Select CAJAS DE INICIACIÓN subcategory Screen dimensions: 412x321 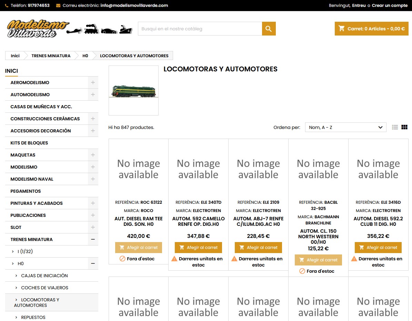click(44, 276)
